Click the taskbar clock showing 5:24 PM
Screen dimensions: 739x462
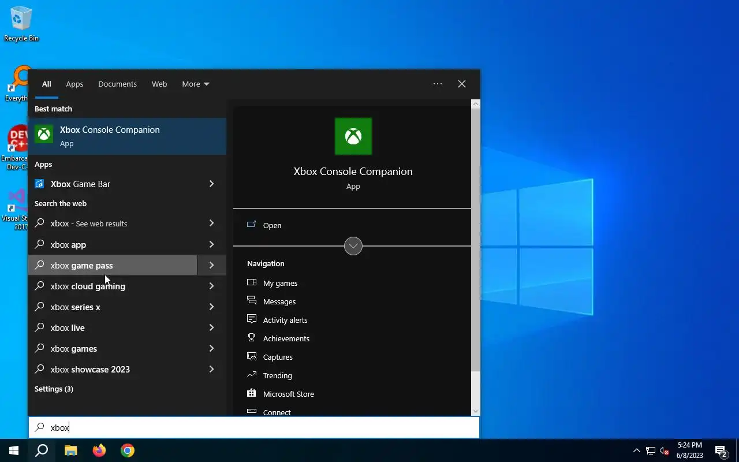coord(690,450)
